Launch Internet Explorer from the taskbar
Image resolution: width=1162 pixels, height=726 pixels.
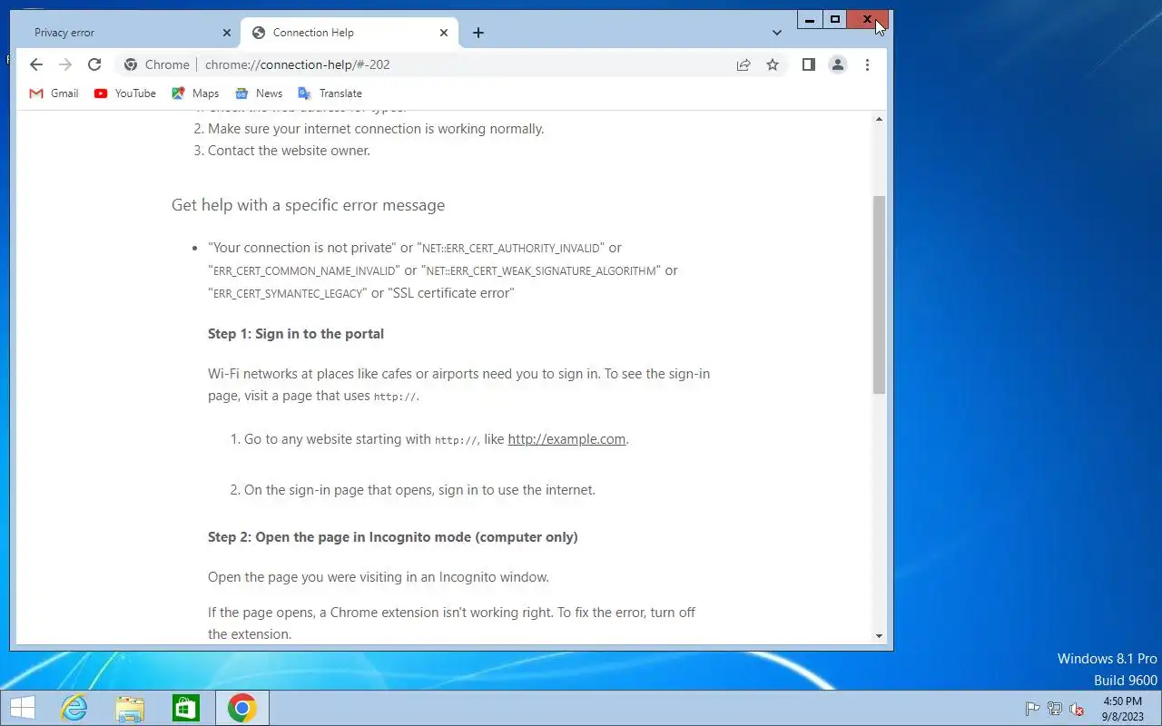[x=74, y=708]
